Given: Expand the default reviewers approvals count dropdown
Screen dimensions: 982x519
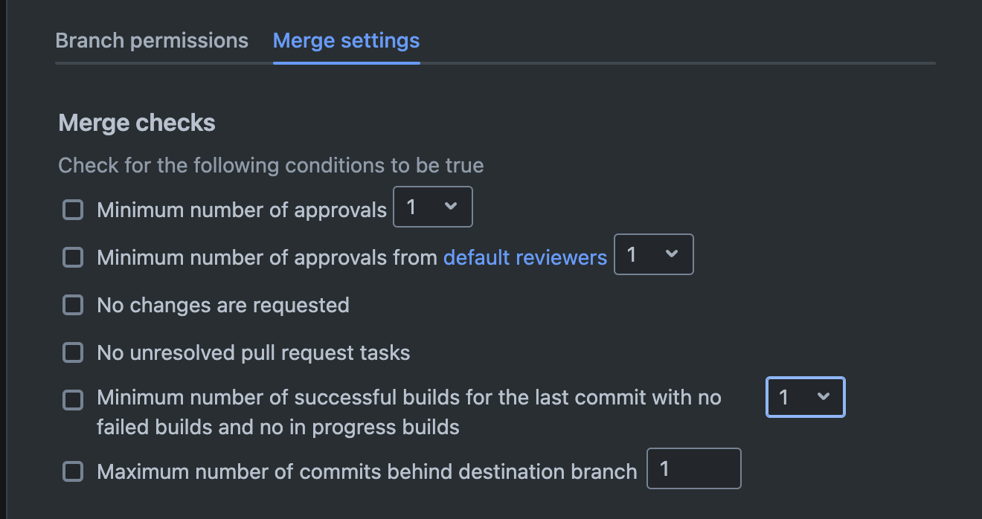Looking at the screenshot, I should pos(653,254).
